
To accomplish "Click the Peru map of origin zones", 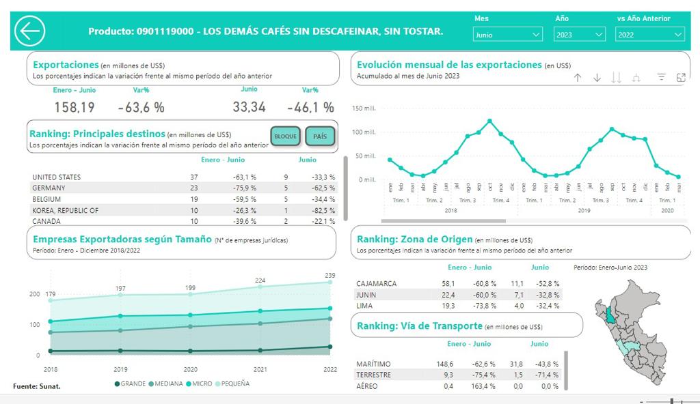I will point(631,333).
